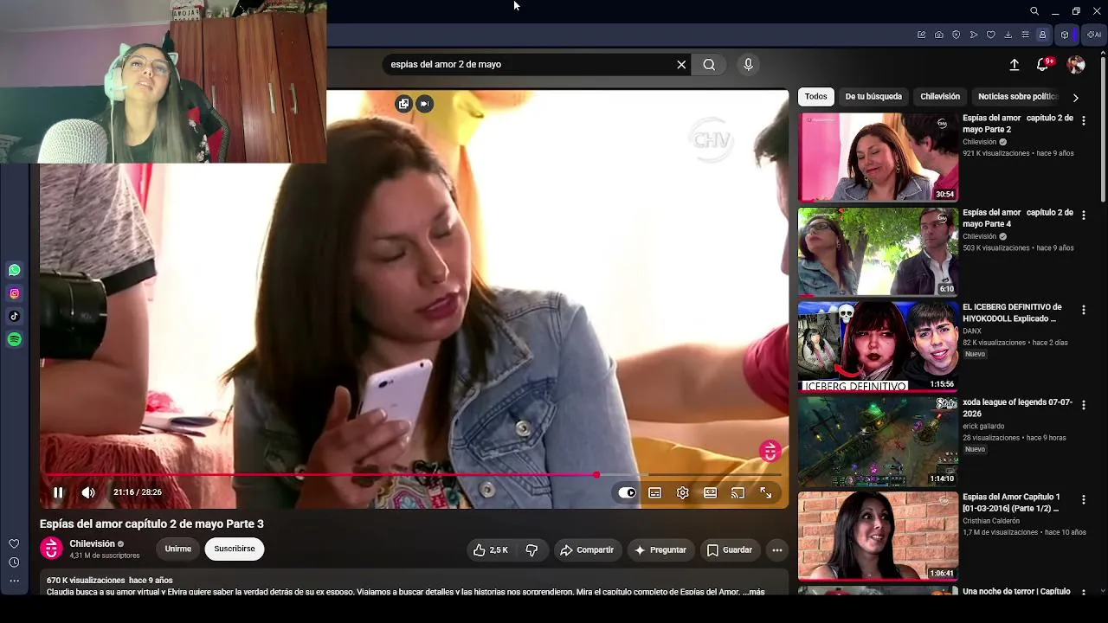Open the ad-blocker shield icon

[957, 35]
